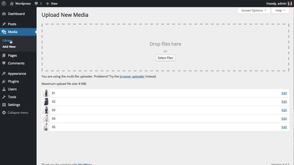294x165 pixels.
Task: Open the comments bubble in admin bar
Action: (36, 4)
